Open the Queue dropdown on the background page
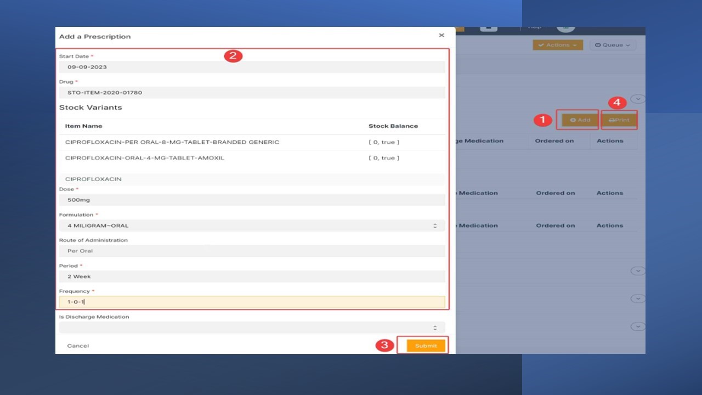The width and height of the screenshot is (702, 395). pos(613,45)
